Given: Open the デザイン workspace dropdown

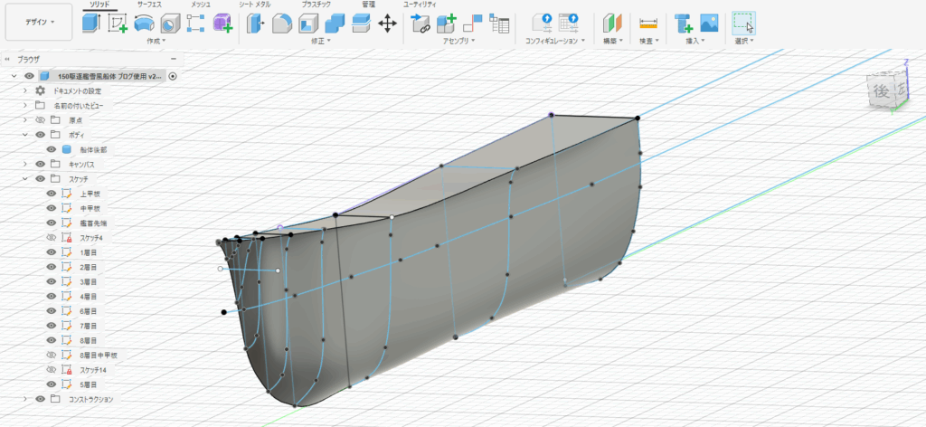Looking at the screenshot, I should 38,21.
